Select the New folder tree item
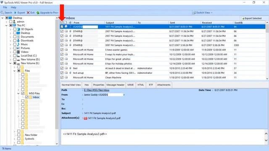This screenshot has height=151, width=269. click(x=31, y=135)
